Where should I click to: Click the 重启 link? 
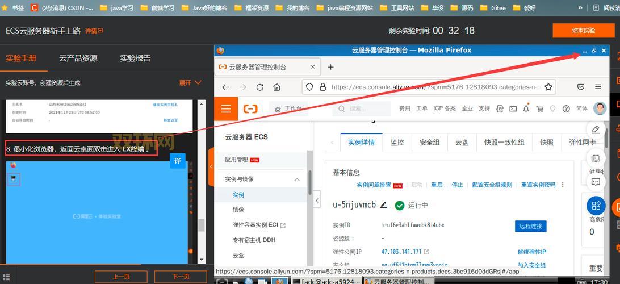coord(437,185)
